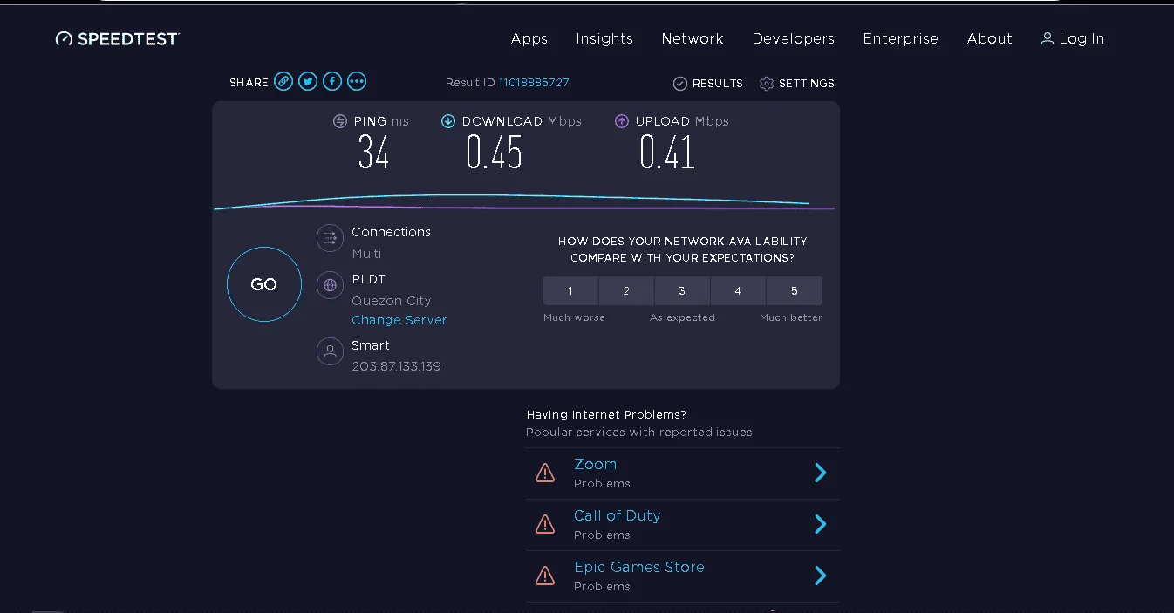Click the Log In person icon
The image size is (1174, 613).
tap(1048, 38)
